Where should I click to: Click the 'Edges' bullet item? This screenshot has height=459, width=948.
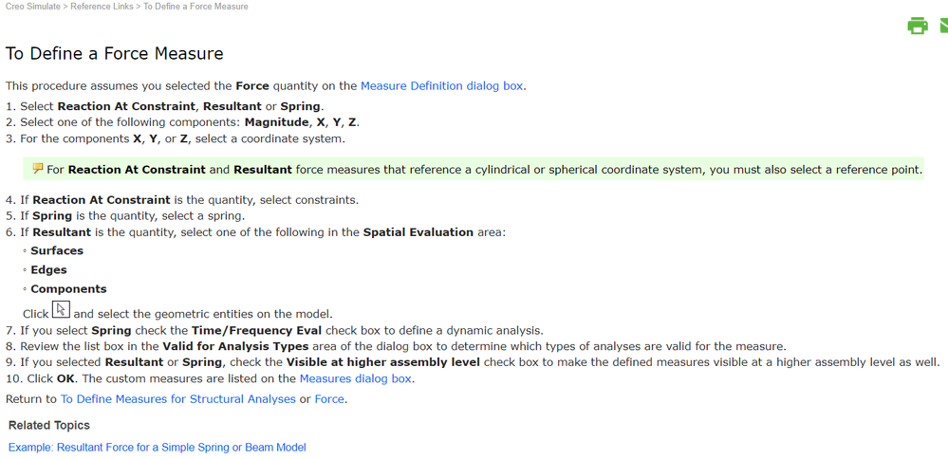click(48, 269)
